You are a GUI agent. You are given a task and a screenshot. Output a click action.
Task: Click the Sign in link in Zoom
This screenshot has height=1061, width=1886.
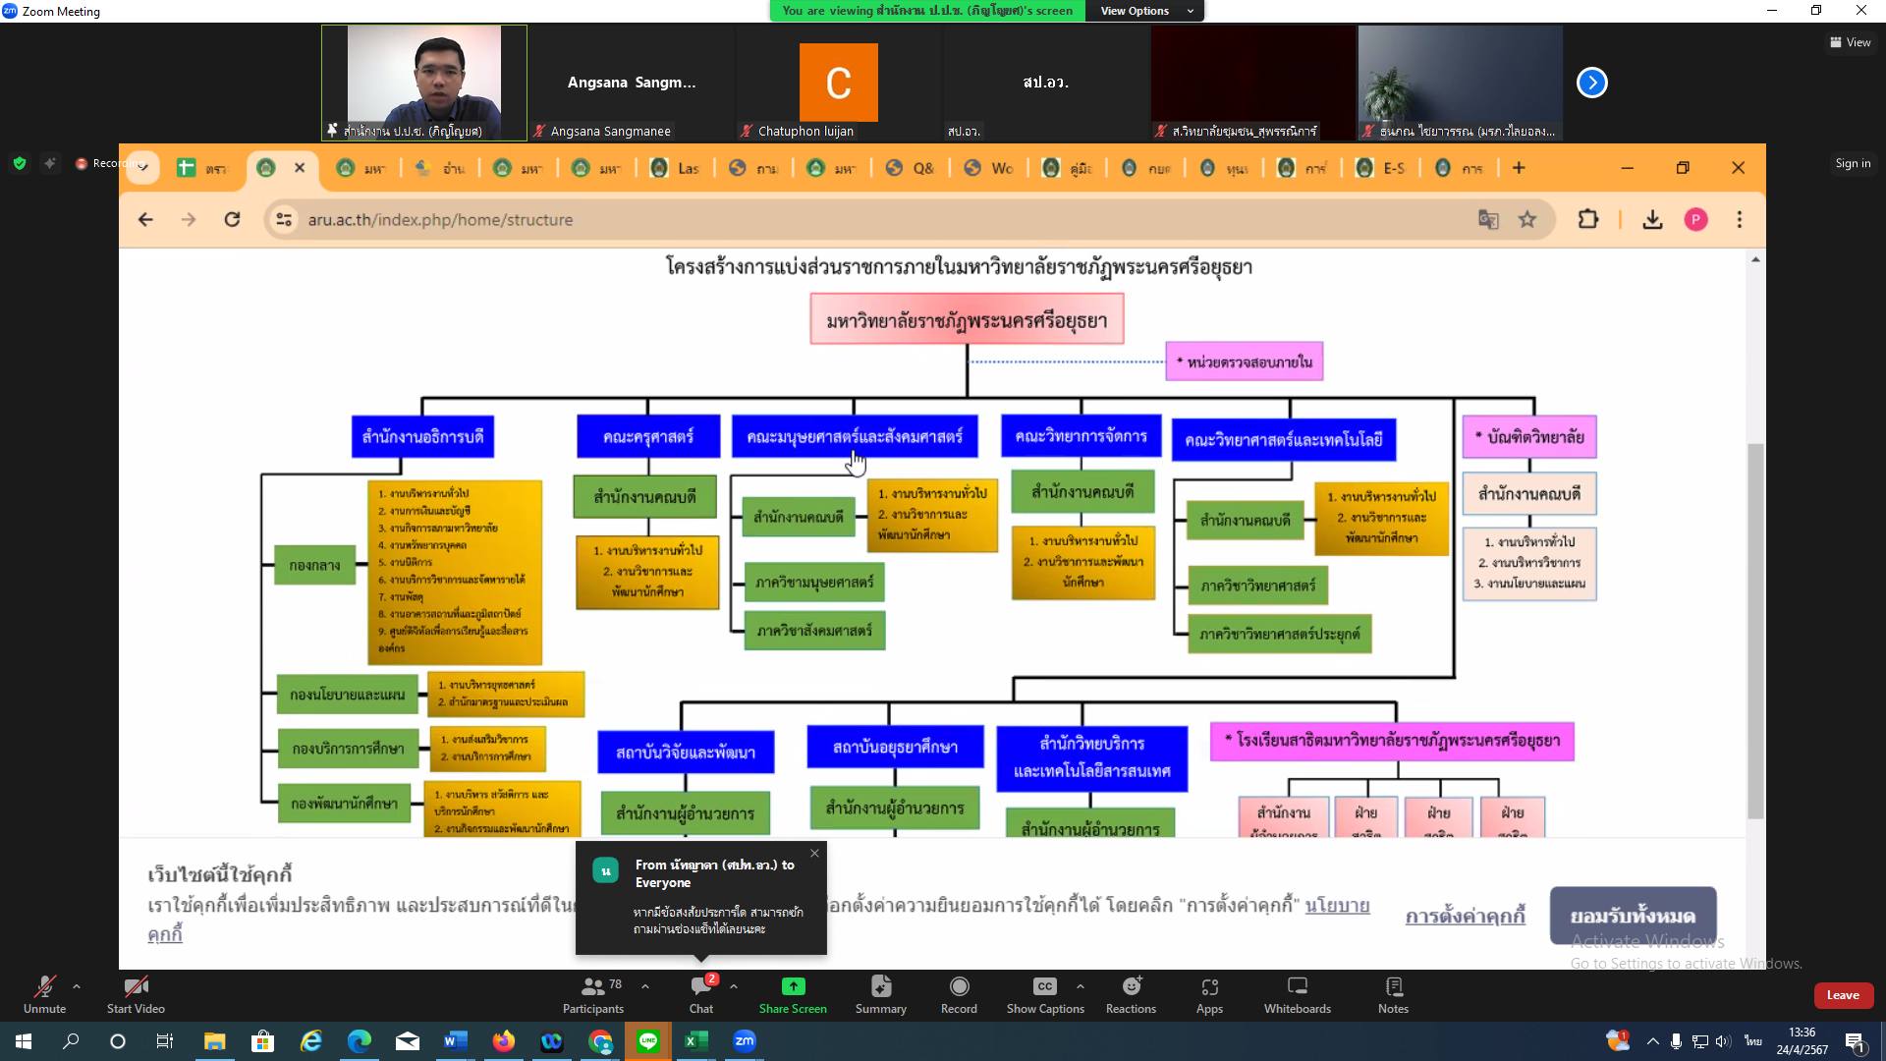(1853, 163)
